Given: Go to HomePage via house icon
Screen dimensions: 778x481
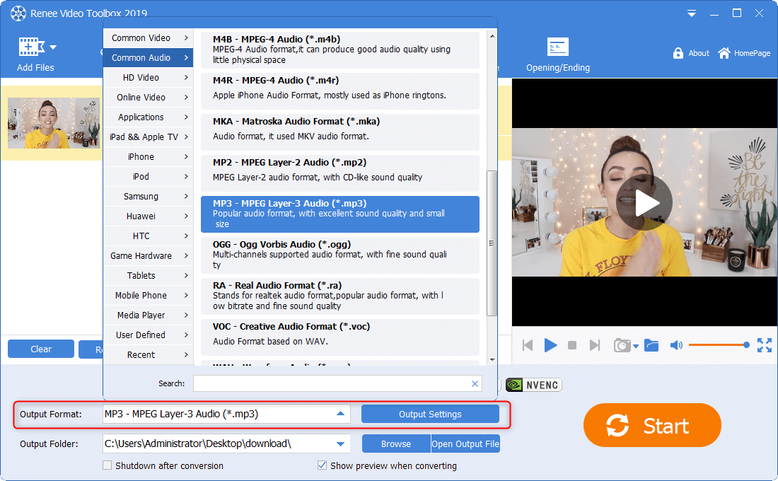Looking at the screenshot, I should point(724,53).
